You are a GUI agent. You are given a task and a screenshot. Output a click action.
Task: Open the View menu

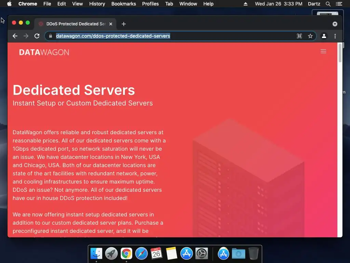(x=78, y=4)
